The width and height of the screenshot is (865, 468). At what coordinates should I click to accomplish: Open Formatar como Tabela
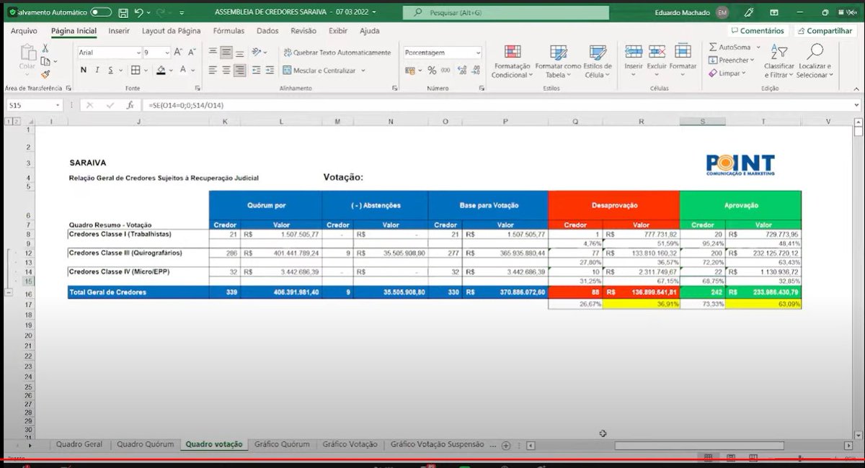click(x=558, y=61)
